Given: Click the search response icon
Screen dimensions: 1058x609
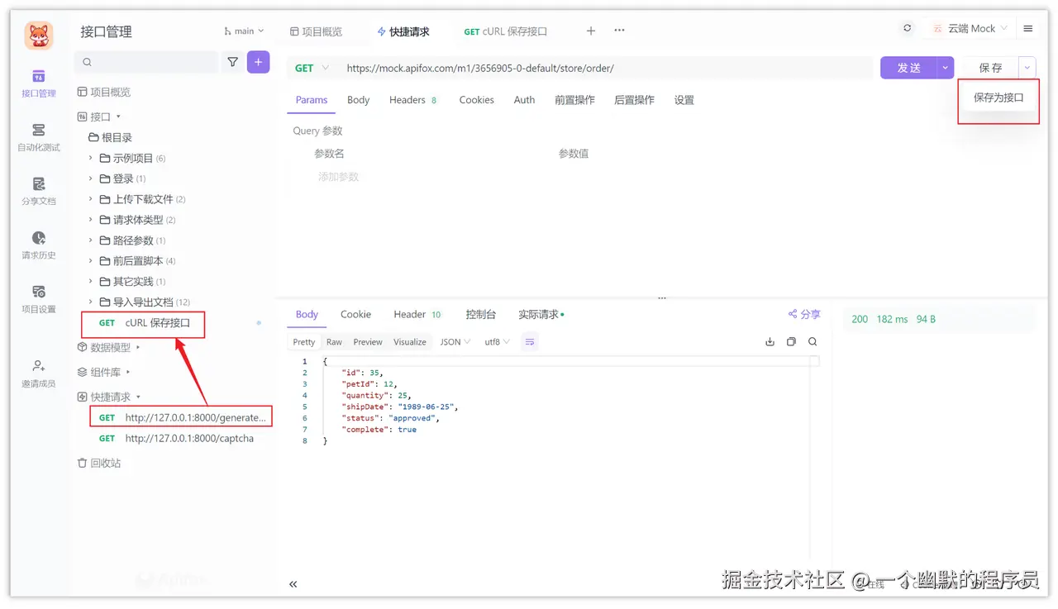Looking at the screenshot, I should coord(813,341).
